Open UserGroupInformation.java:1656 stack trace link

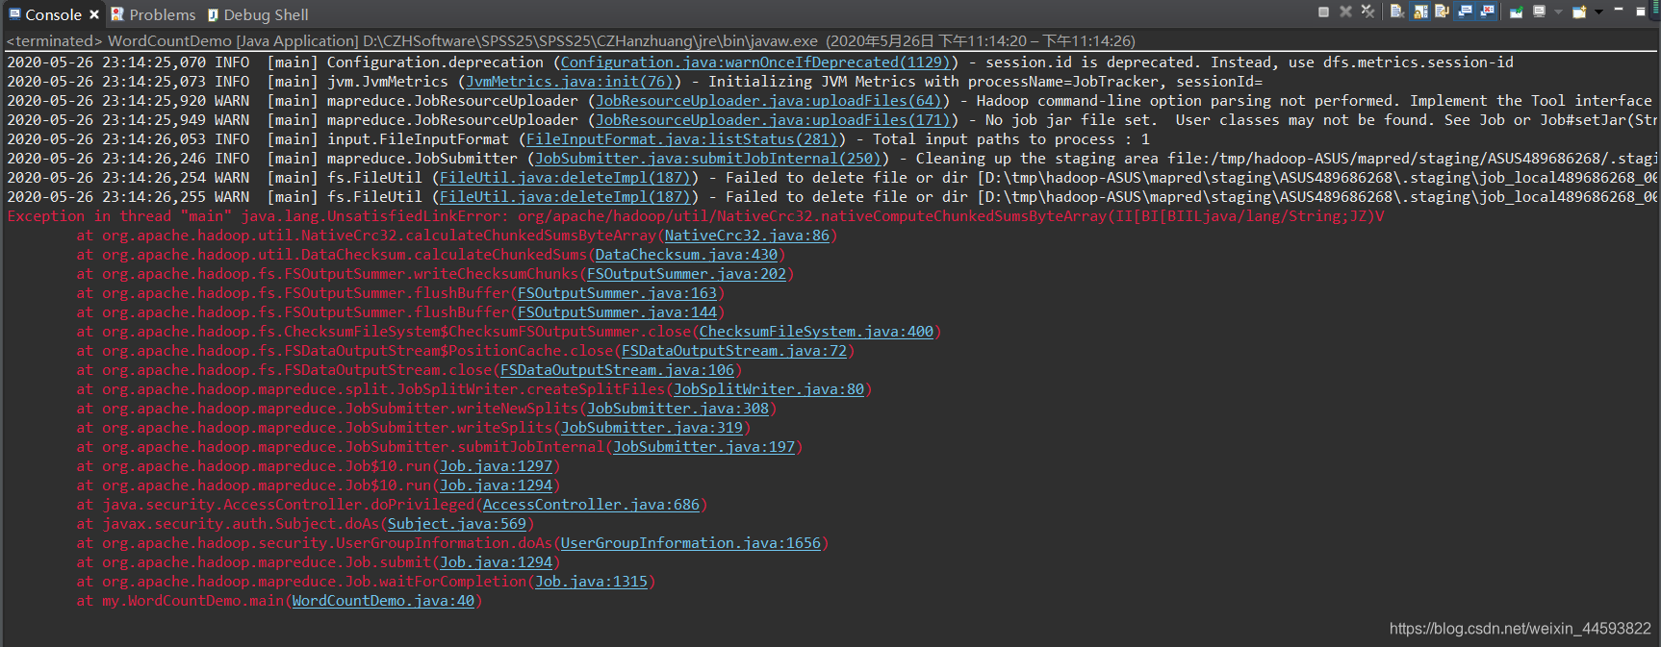(691, 543)
